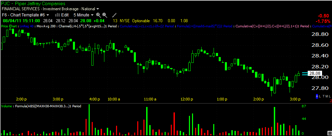Click the 87 volume scale label

pos(304,106)
